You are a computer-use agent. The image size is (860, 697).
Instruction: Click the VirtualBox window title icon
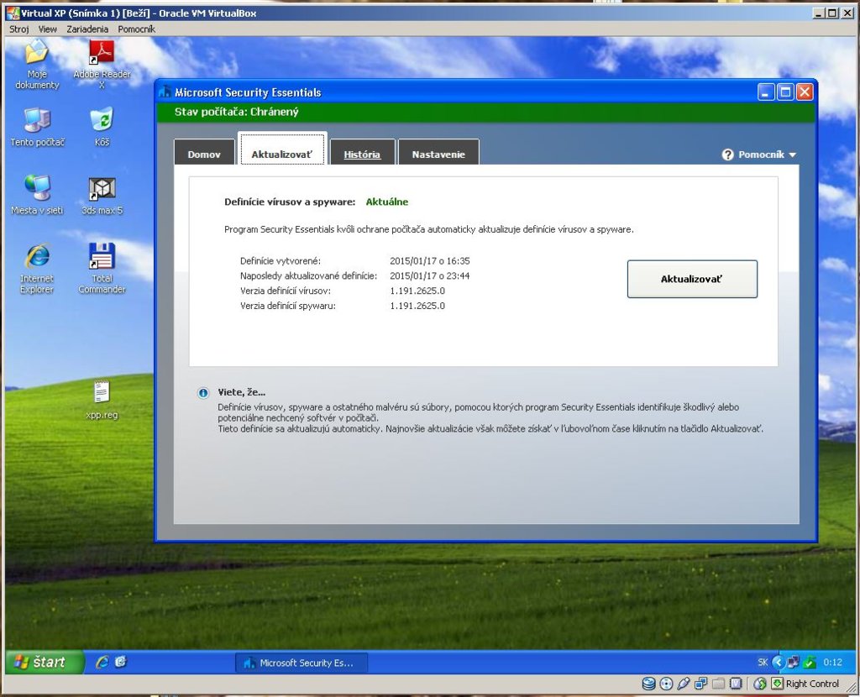[13, 13]
